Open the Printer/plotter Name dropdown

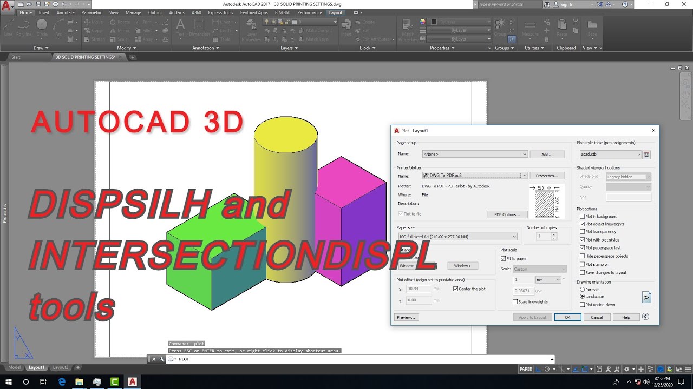coord(475,176)
